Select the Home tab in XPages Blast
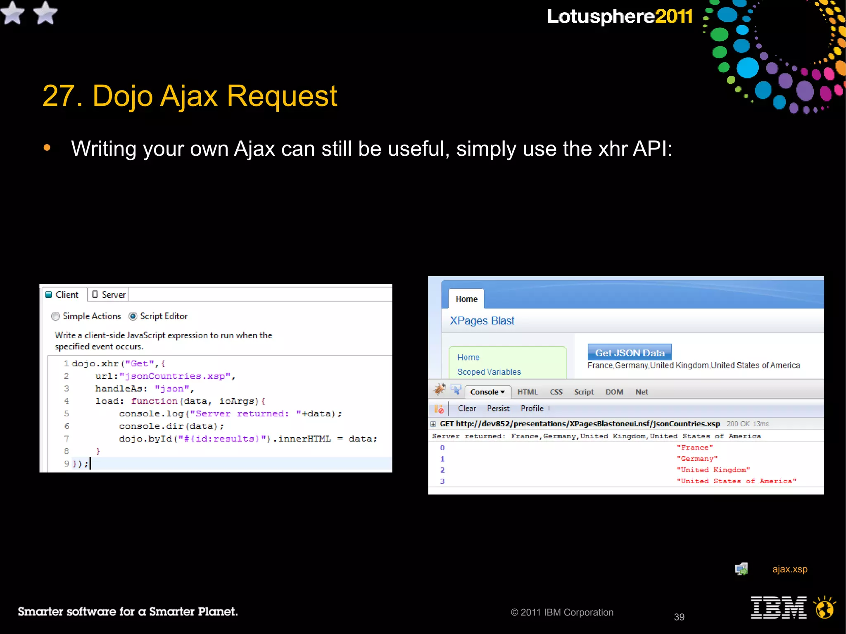The height and width of the screenshot is (634, 846). click(x=466, y=299)
